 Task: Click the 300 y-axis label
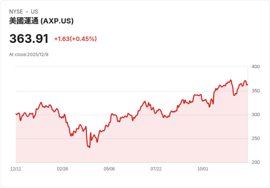tap(256, 115)
